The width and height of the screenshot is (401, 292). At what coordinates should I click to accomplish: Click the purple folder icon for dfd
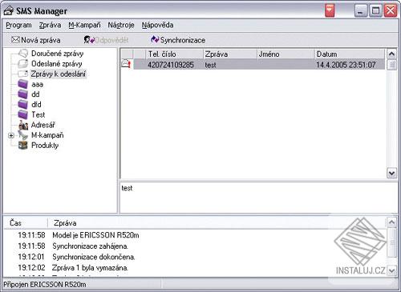pos(23,104)
